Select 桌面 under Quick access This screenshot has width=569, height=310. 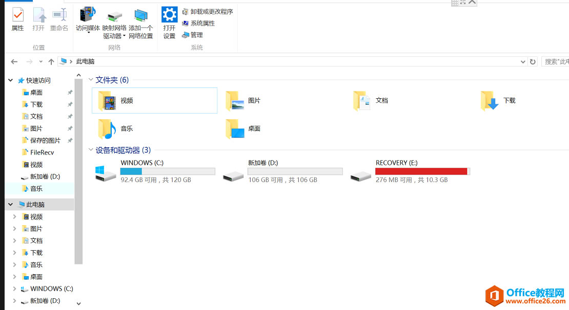pyautogui.click(x=36, y=93)
